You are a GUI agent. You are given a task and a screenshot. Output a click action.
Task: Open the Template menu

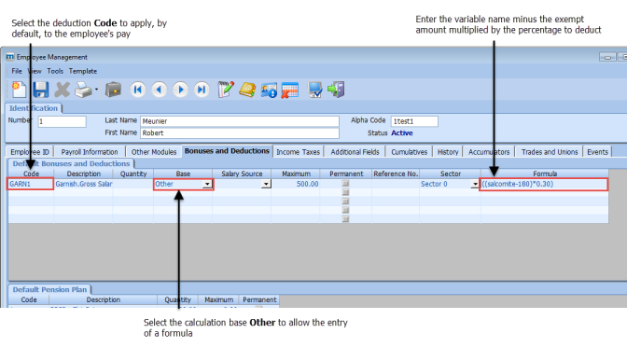point(83,71)
